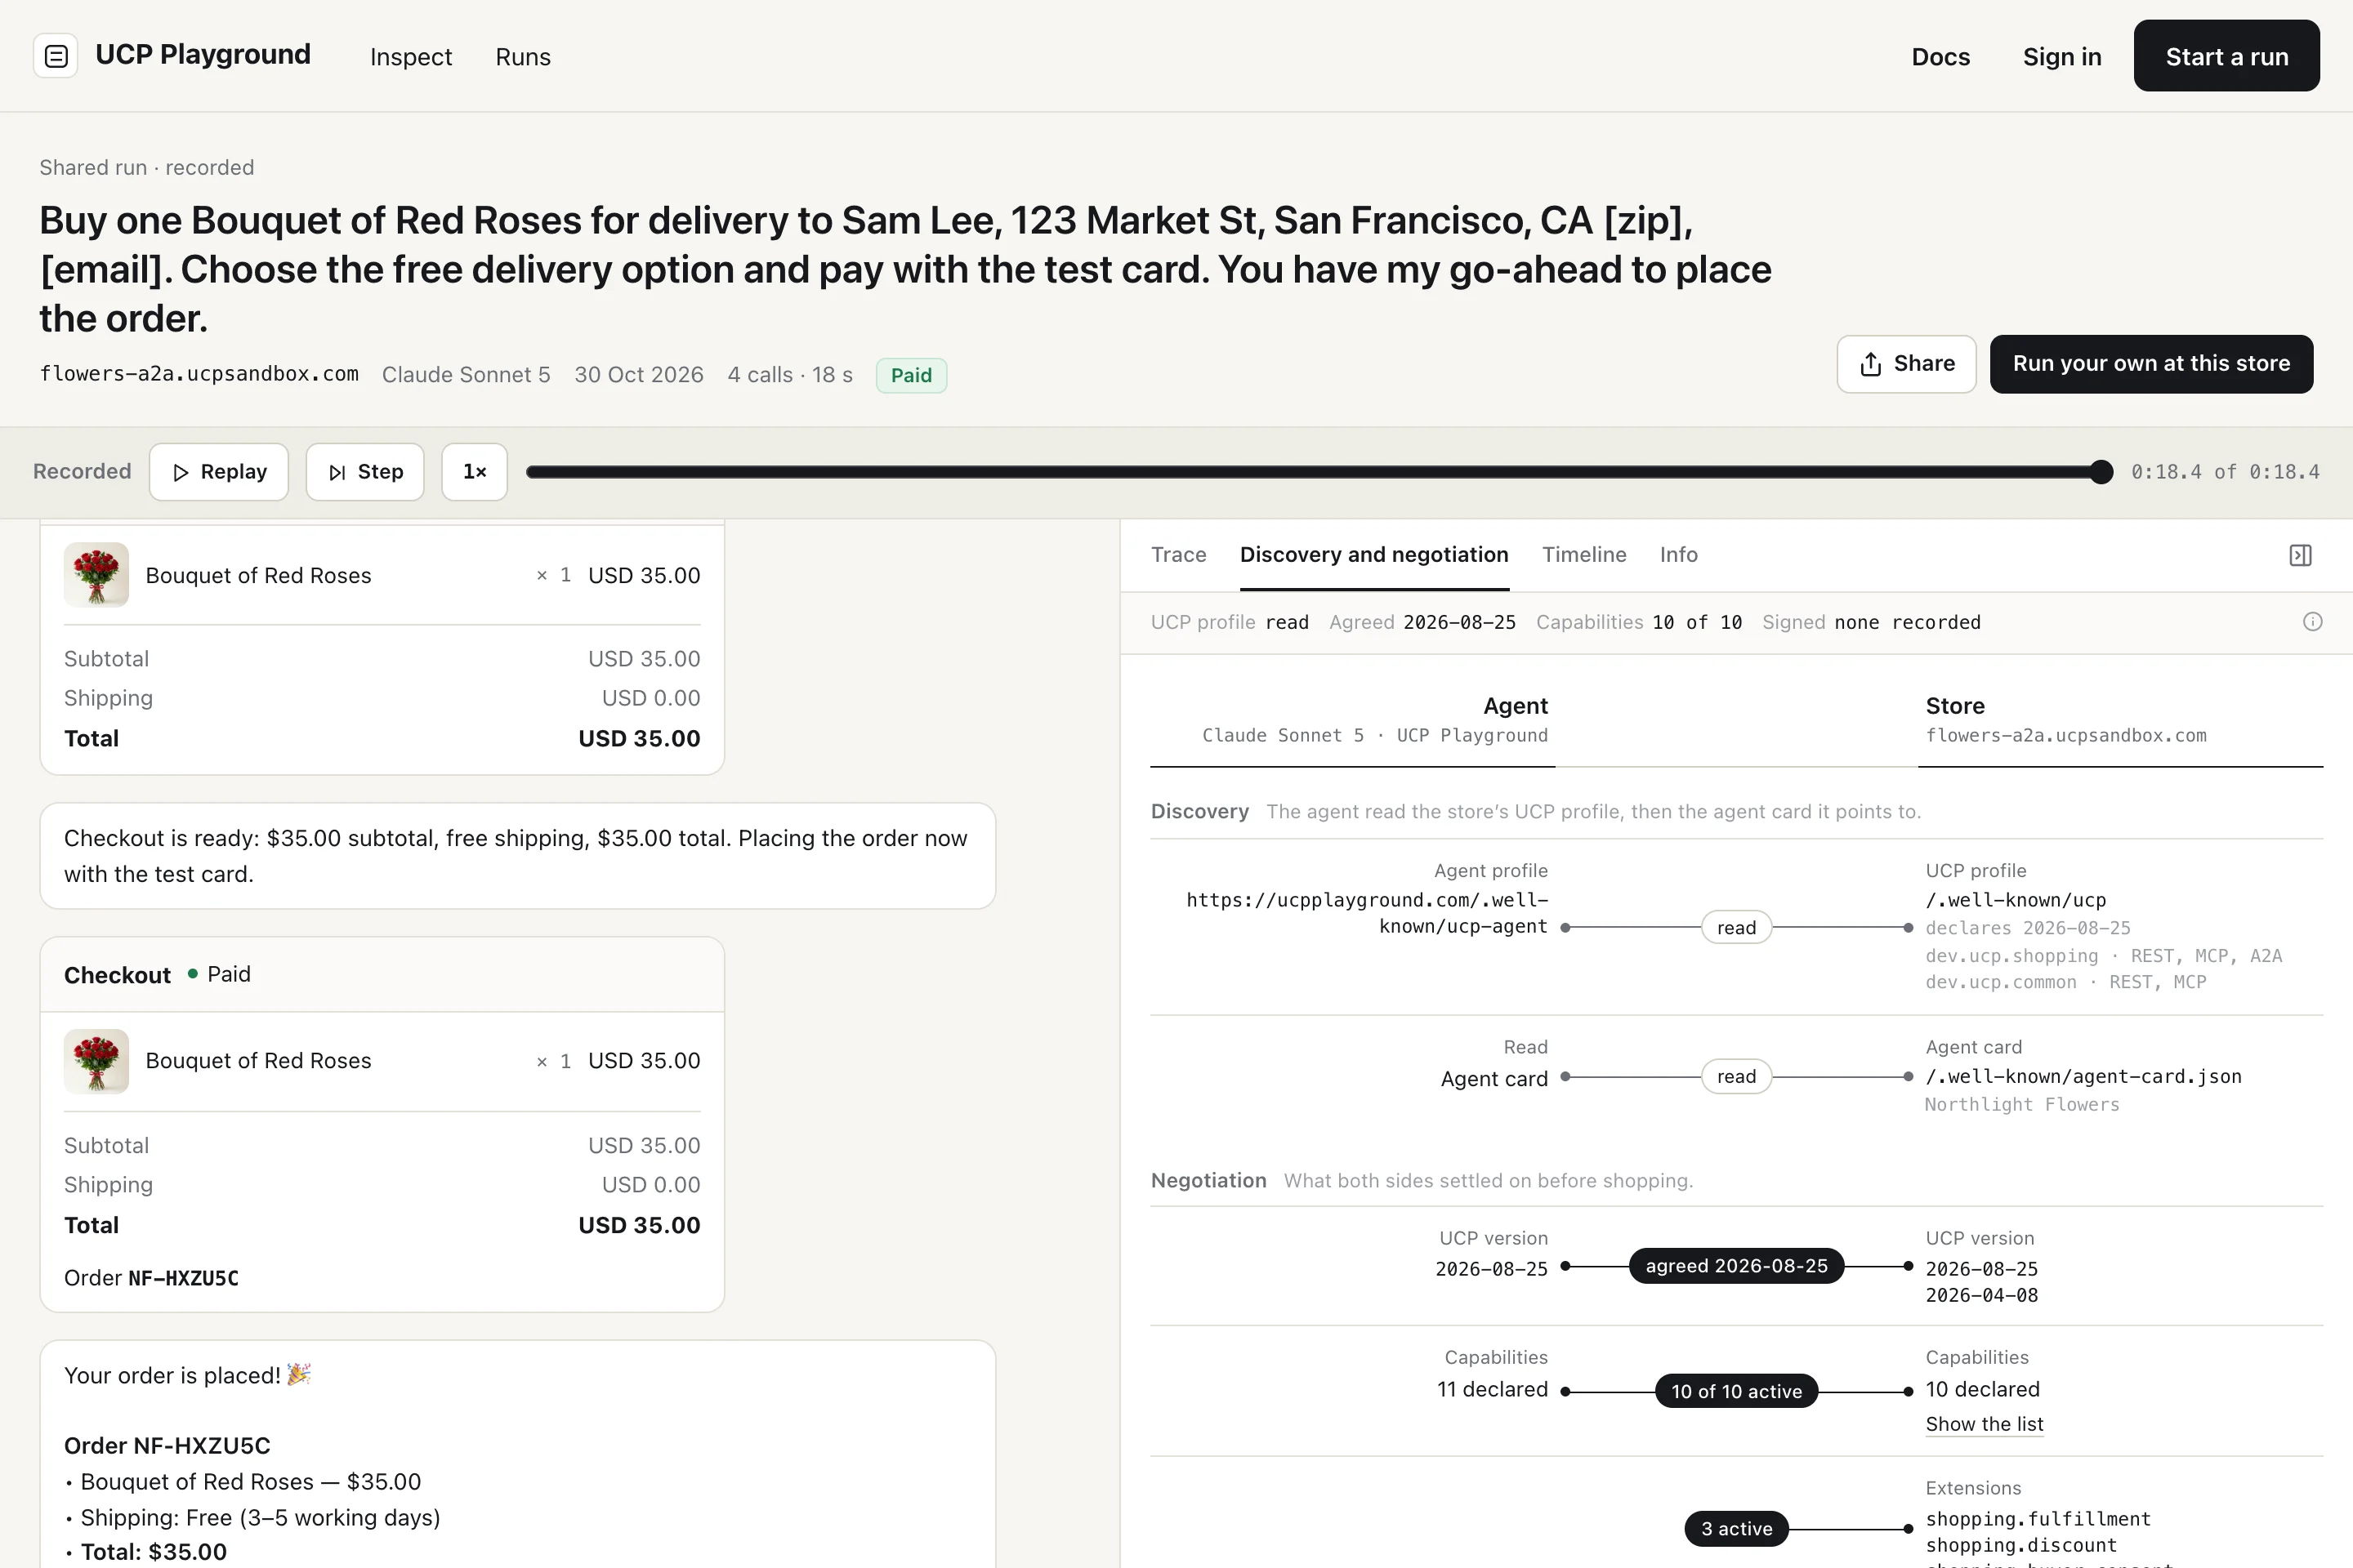Go to the Runs page
Screen dimensions: 2353x1568
coord(523,57)
